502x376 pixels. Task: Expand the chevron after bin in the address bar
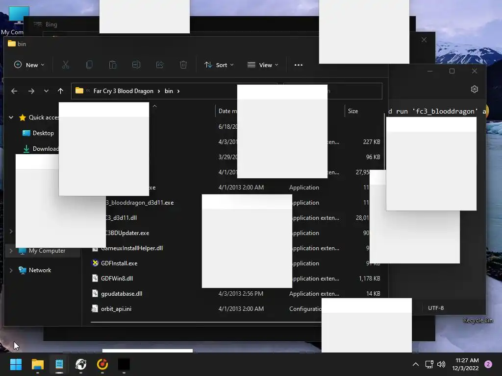(x=178, y=91)
